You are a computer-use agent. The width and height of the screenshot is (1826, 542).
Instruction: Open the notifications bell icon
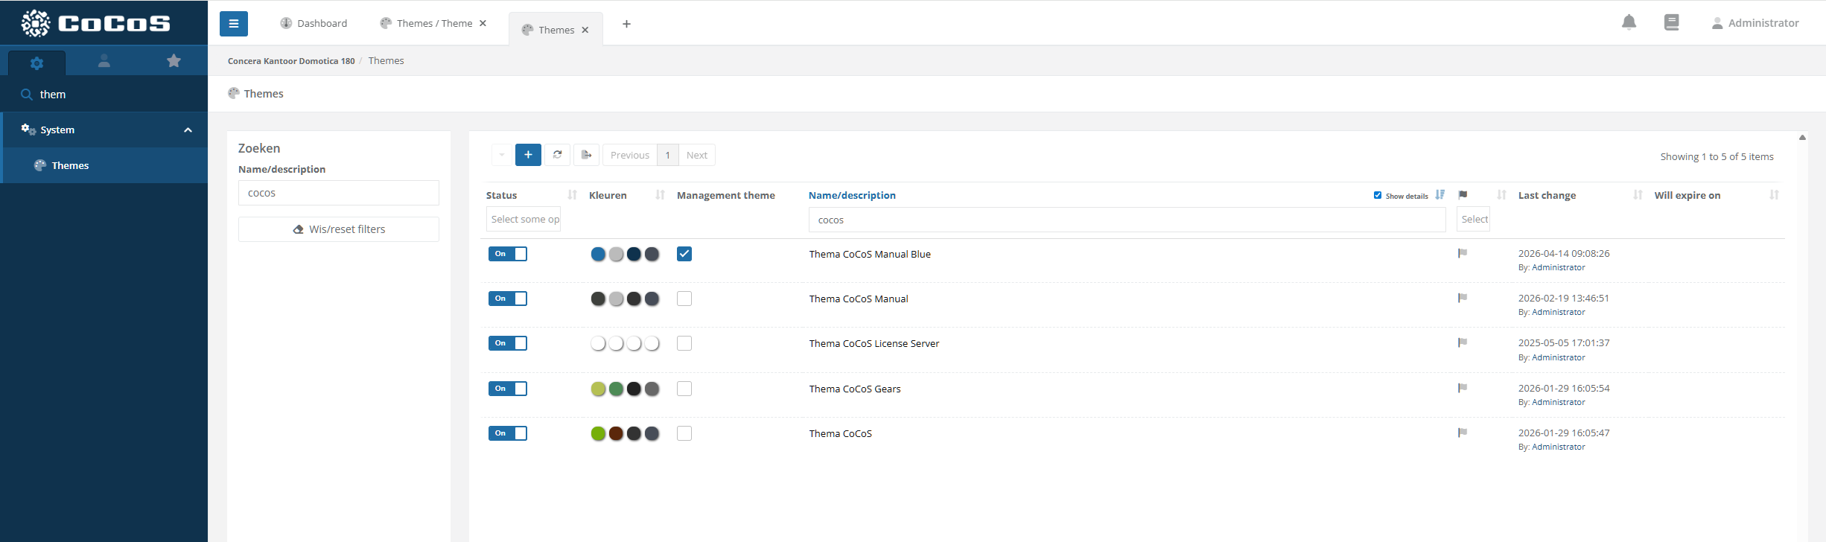coord(1629,23)
